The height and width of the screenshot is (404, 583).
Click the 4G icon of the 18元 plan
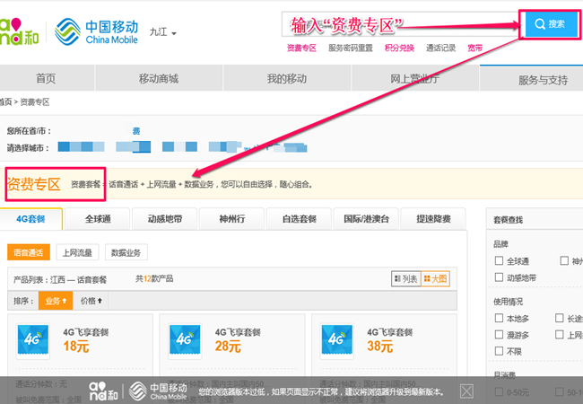pos(32,340)
